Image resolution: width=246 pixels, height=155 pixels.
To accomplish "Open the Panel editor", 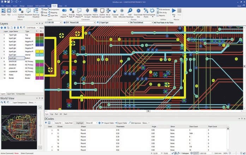I will [3, 12].
